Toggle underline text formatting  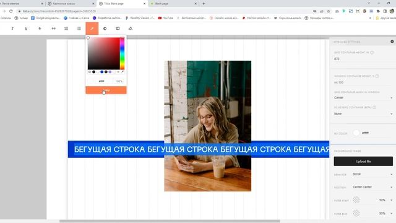pyautogui.click(x=26, y=28)
